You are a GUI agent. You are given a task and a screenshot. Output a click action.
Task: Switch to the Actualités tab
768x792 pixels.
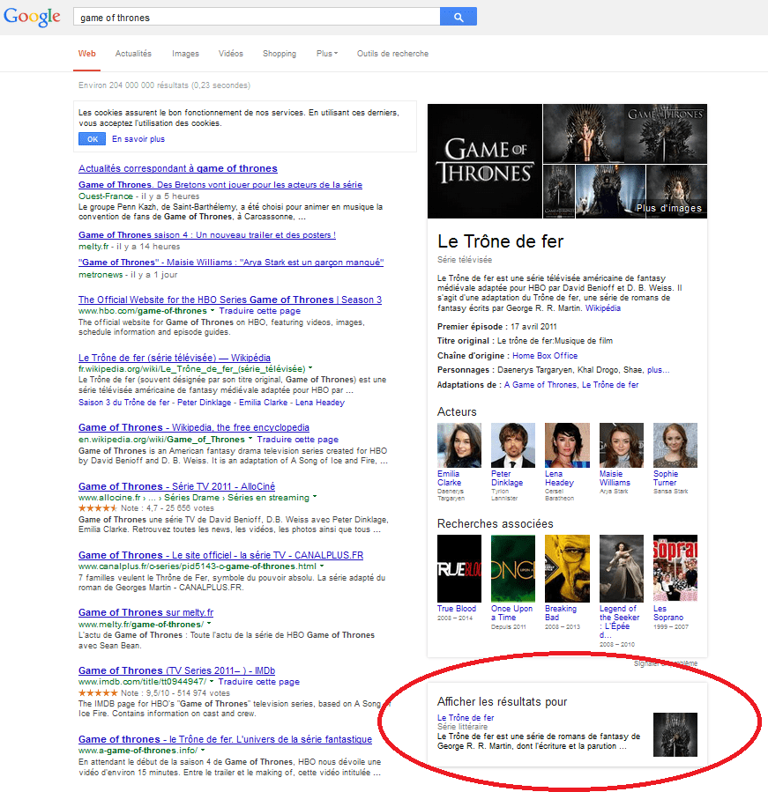click(133, 54)
